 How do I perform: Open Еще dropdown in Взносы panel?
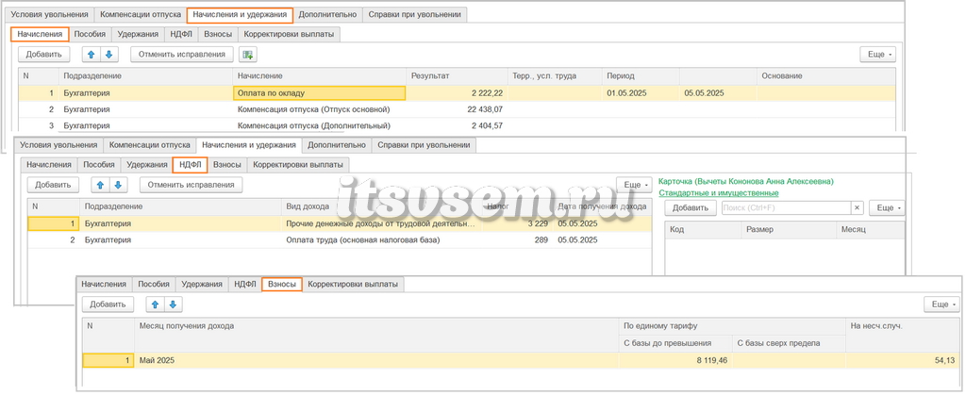tap(942, 304)
